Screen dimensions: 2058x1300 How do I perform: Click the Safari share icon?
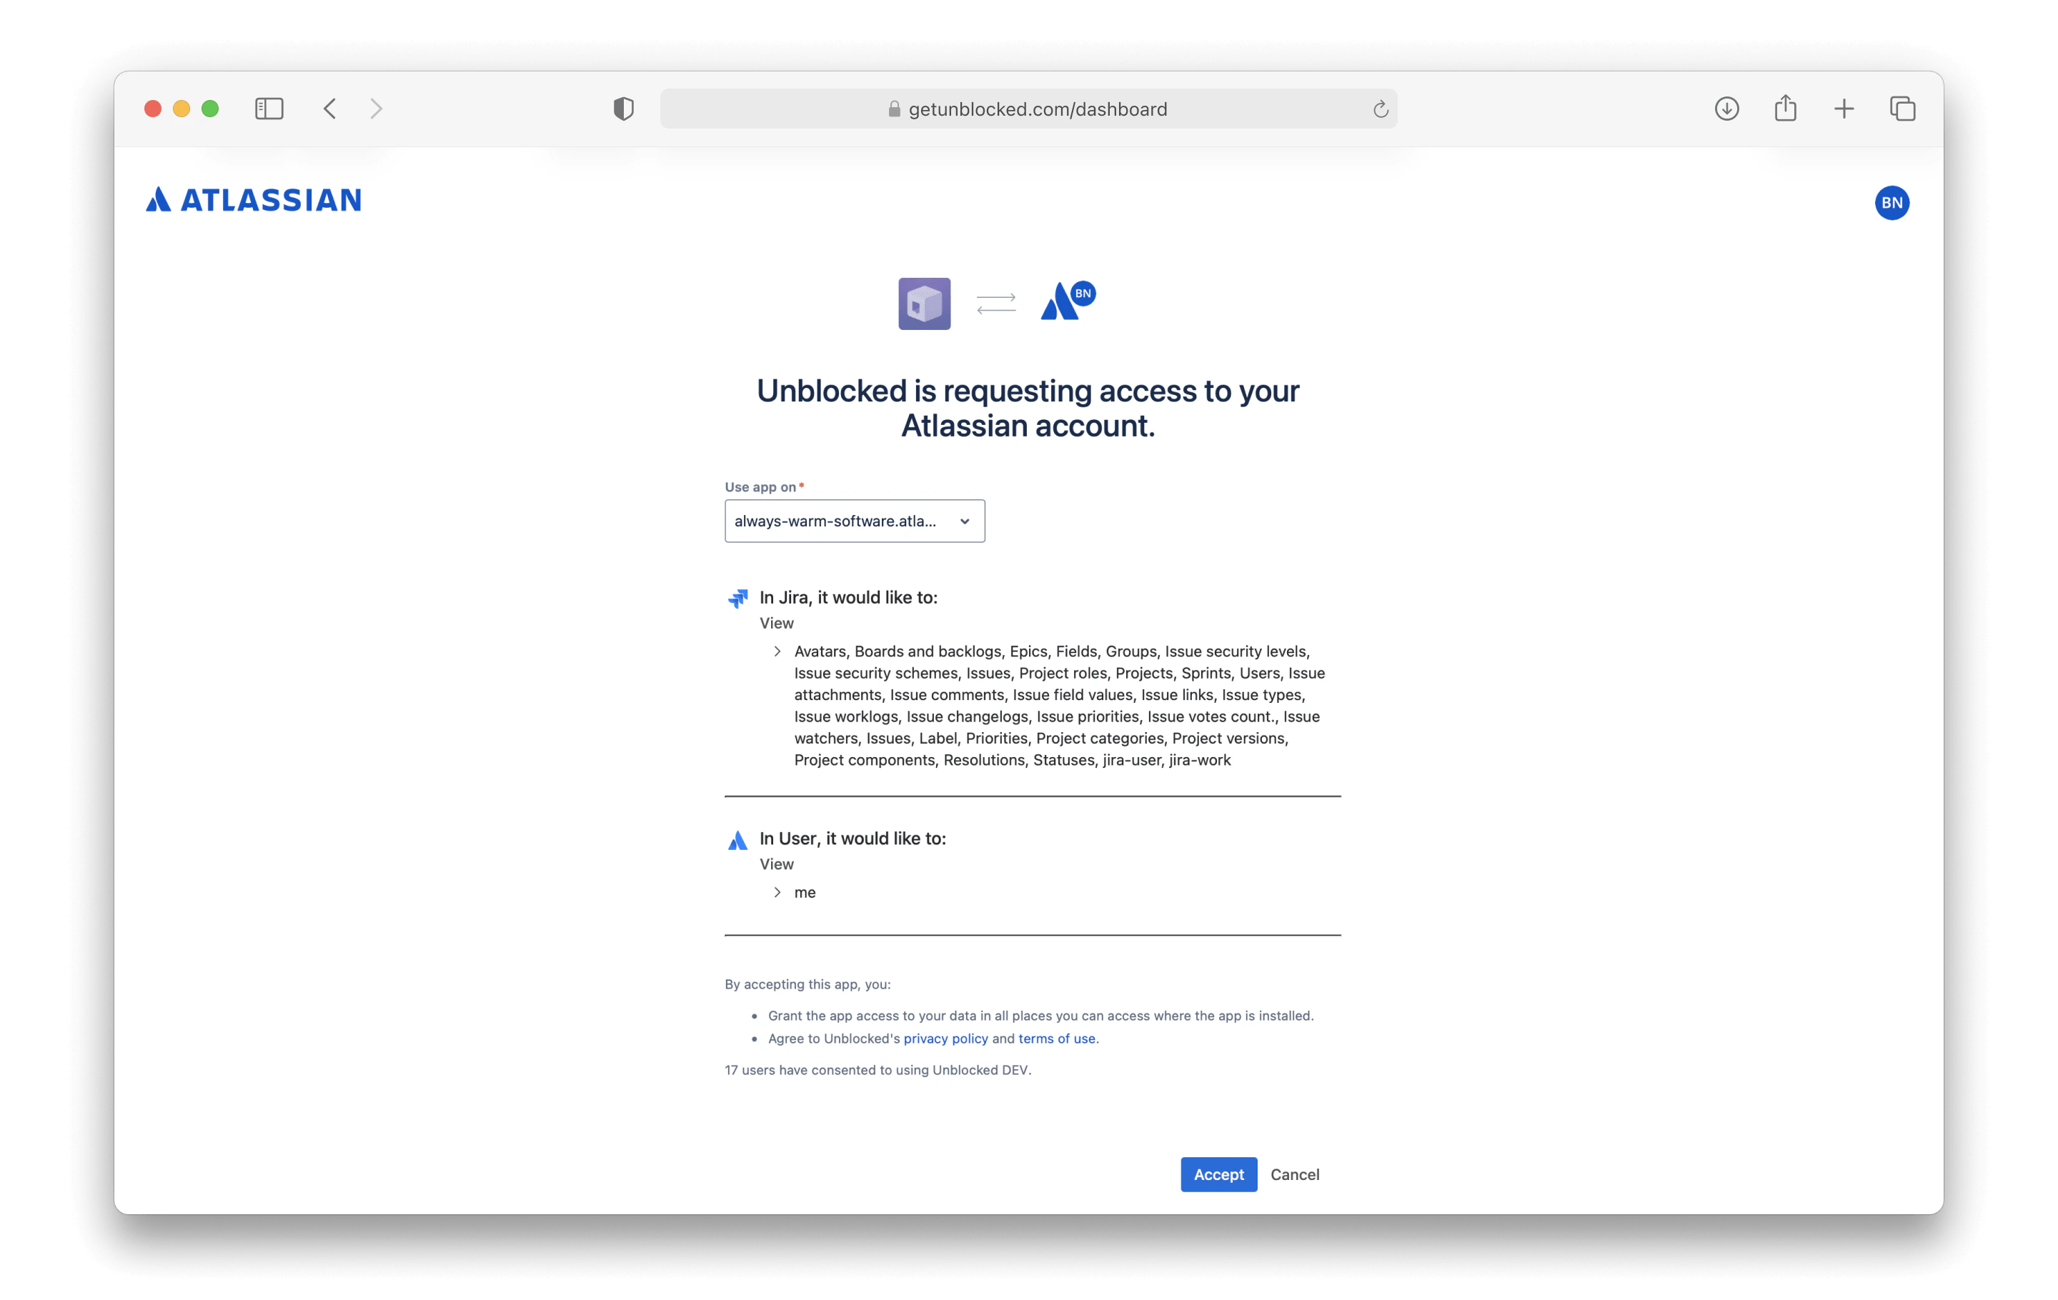pos(1785,108)
